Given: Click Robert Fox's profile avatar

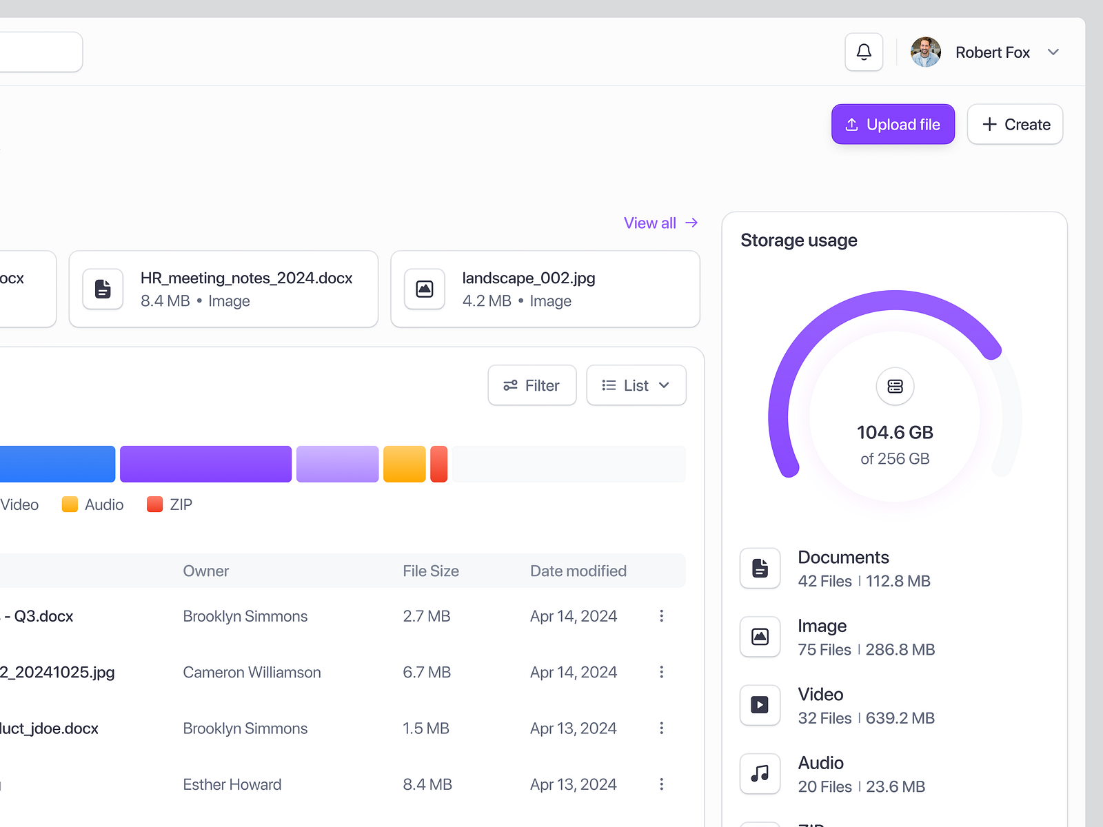Looking at the screenshot, I should [925, 52].
